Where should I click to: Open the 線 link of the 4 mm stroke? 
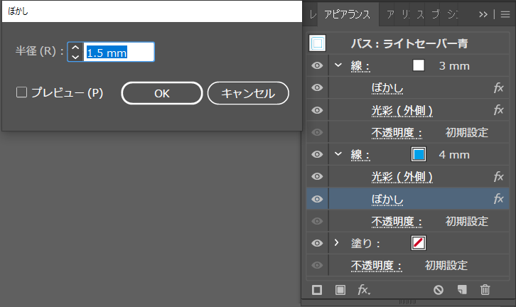360,155
